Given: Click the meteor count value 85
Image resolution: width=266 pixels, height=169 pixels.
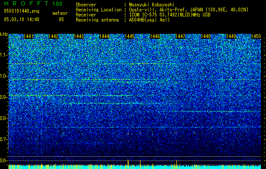Looking at the screenshot, I should coord(61,19).
